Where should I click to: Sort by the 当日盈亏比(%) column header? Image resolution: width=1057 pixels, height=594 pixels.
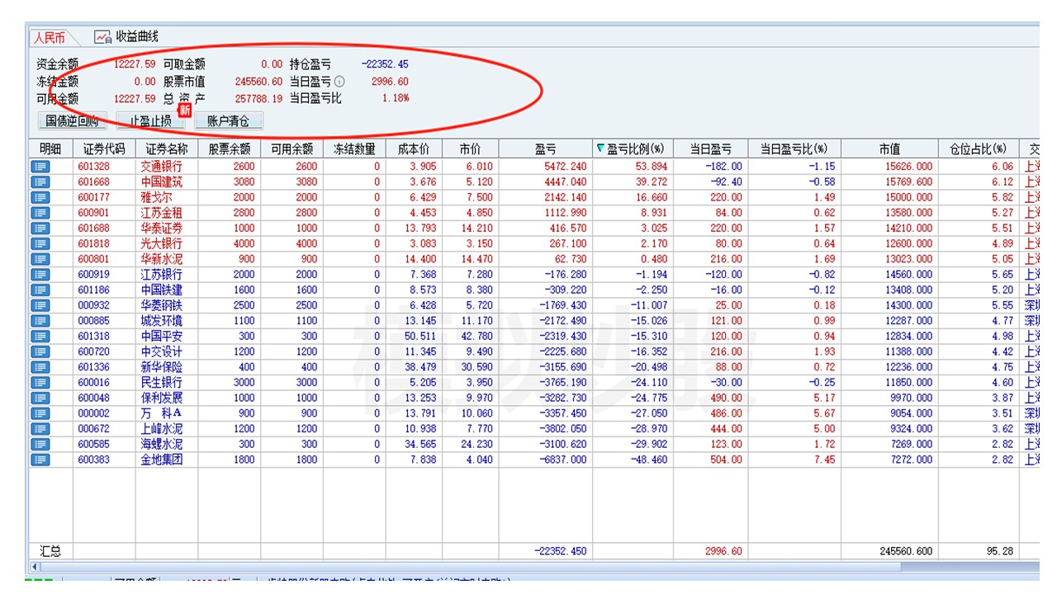(x=794, y=149)
